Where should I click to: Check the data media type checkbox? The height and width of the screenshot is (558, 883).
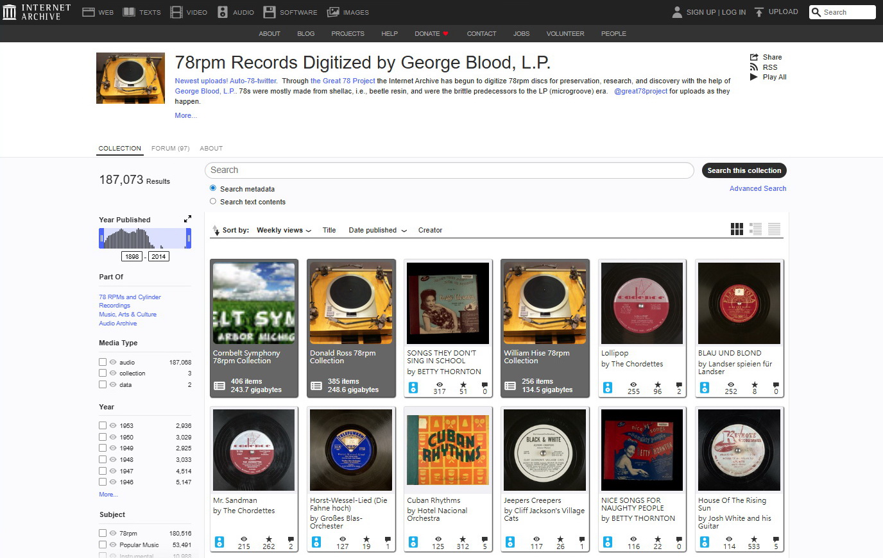tap(103, 384)
